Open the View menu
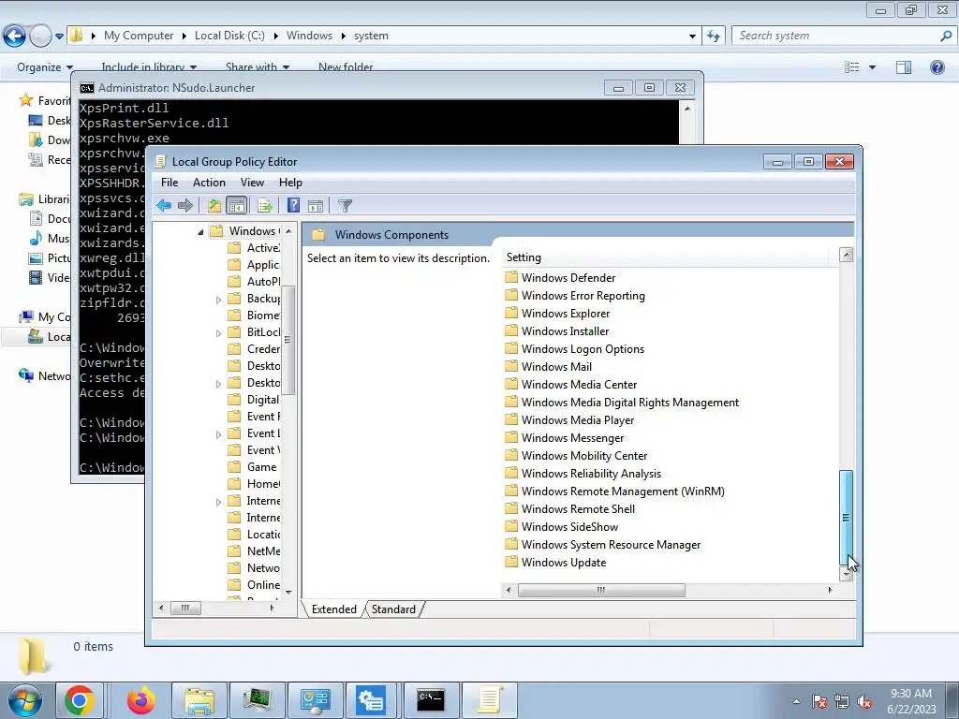959x719 pixels. coord(252,183)
